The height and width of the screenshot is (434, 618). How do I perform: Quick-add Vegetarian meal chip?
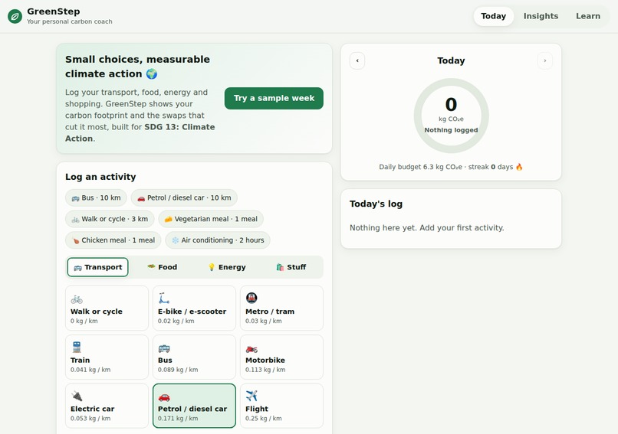pos(211,219)
